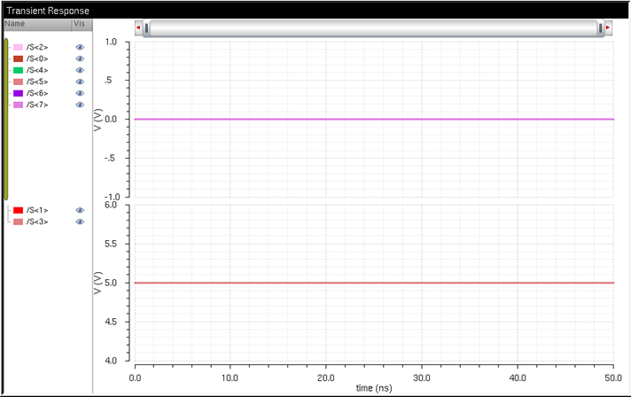Toggle visibility eye for /S<2>
This screenshot has height=397, width=631.
tap(80, 48)
